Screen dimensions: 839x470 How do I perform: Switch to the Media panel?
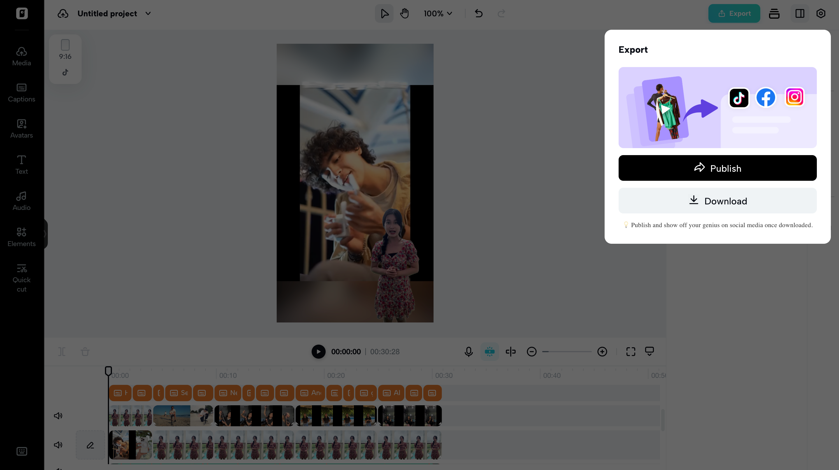tap(21, 56)
